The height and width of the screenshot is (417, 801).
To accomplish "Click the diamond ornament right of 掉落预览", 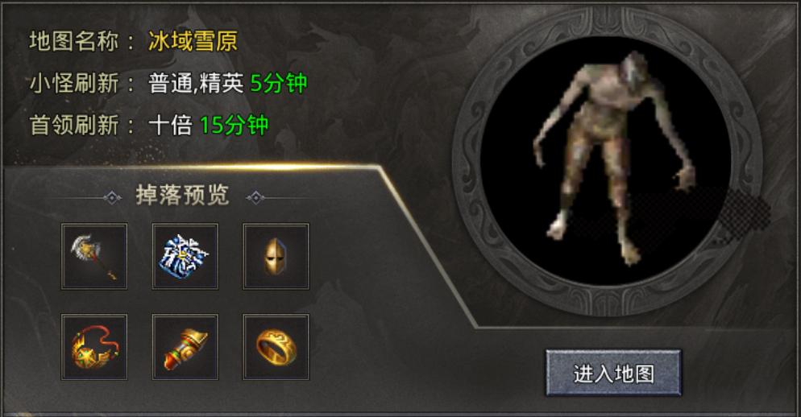I will pos(255,197).
